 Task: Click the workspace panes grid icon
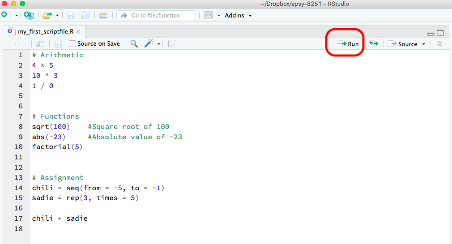click(x=208, y=15)
